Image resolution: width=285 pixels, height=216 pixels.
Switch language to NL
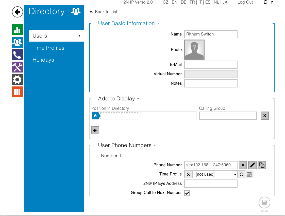coord(216,2)
